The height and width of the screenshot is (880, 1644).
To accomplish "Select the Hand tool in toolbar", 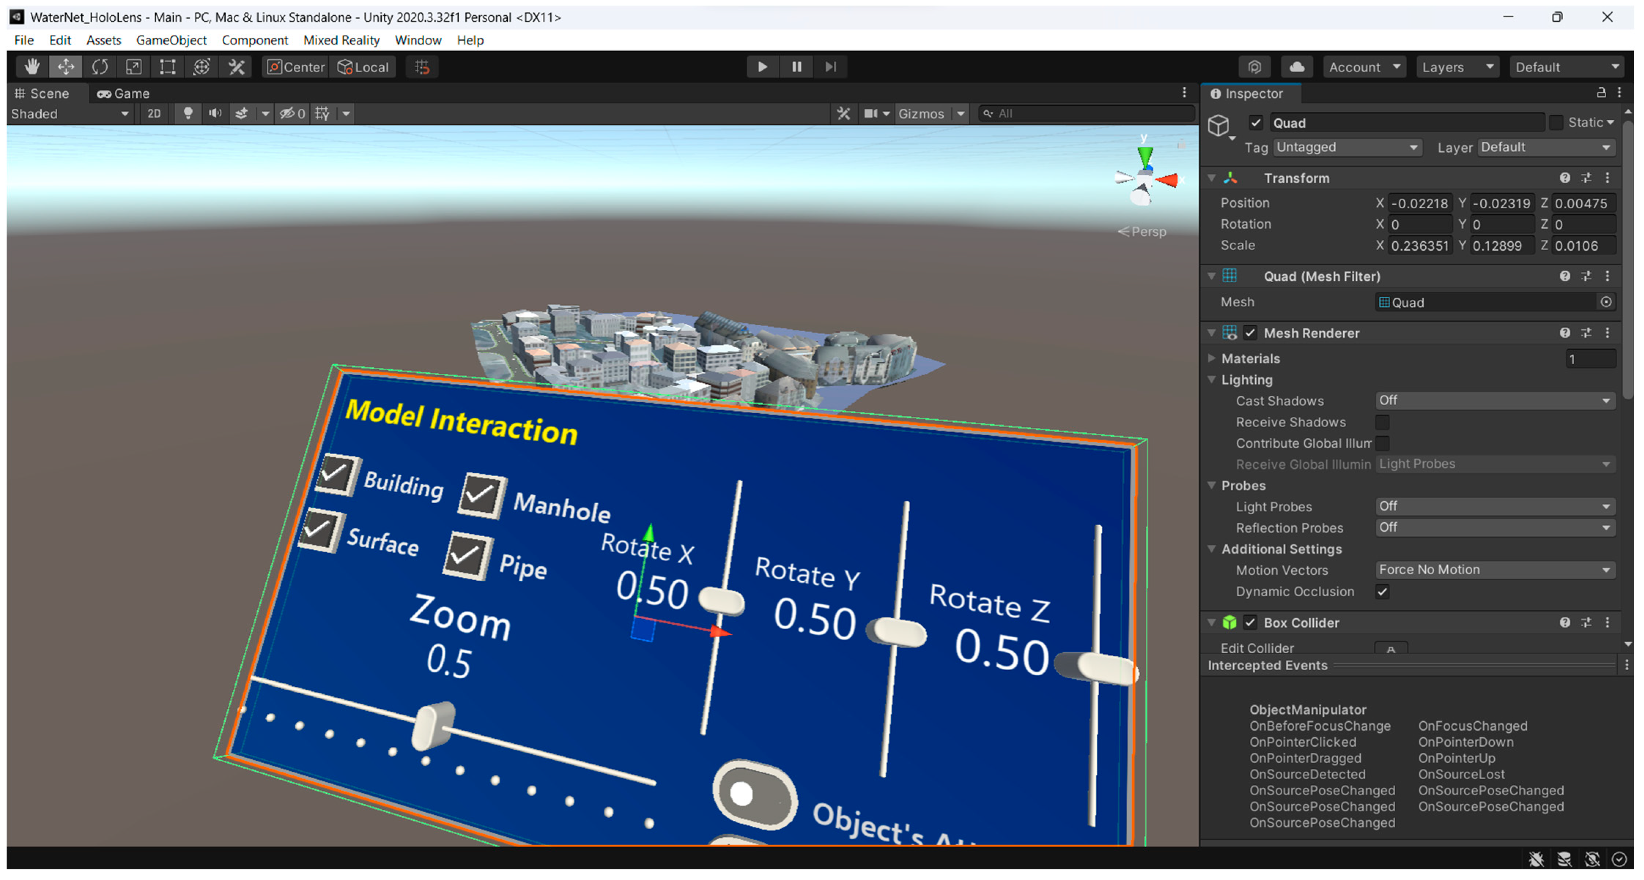I will 32,67.
